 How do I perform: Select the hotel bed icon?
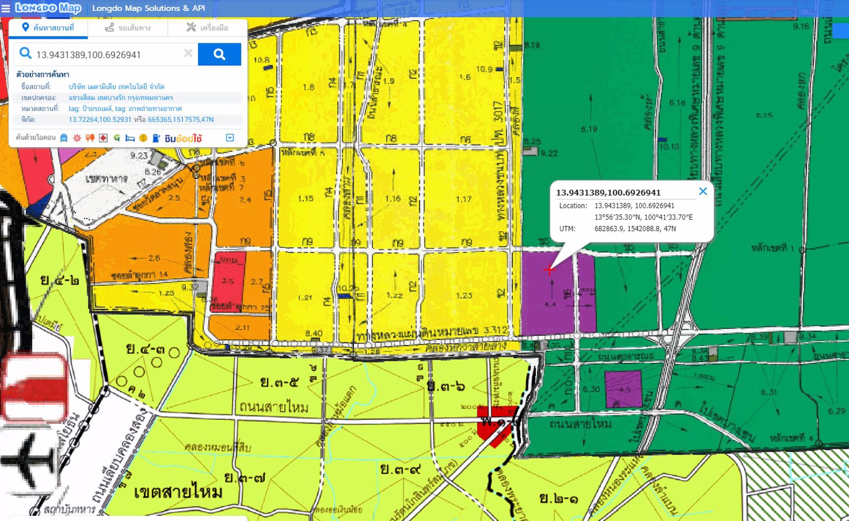pos(130,138)
